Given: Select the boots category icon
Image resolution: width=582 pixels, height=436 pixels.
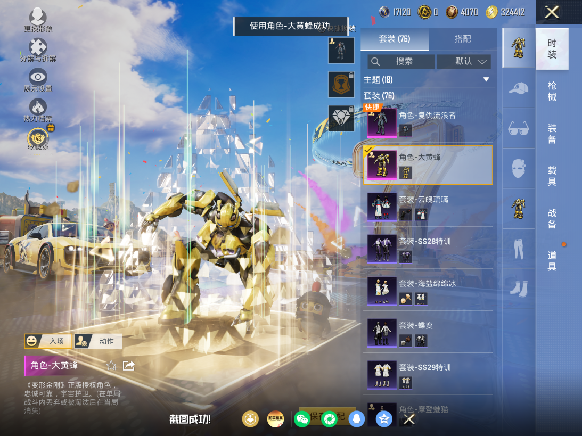Looking at the screenshot, I should [519, 289].
